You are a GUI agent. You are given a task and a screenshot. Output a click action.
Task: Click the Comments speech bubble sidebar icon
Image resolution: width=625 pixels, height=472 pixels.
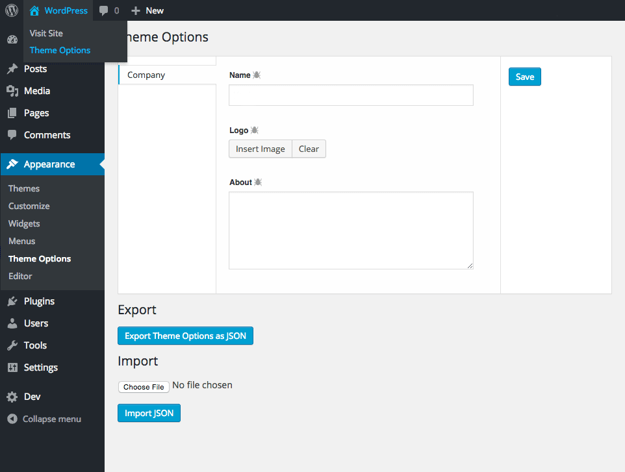coord(12,135)
